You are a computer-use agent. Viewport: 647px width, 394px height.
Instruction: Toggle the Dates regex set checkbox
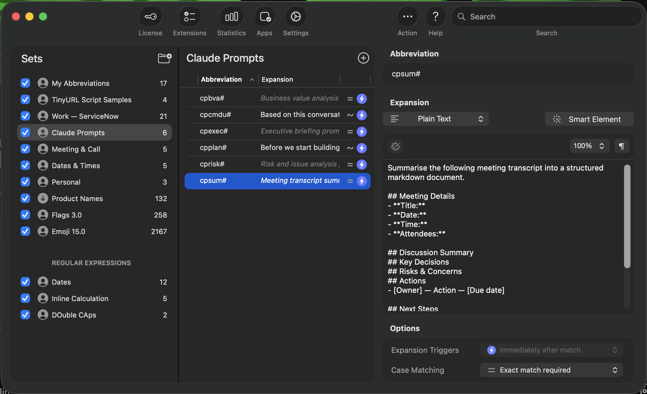pyautogui.click(x=25, y=282)
